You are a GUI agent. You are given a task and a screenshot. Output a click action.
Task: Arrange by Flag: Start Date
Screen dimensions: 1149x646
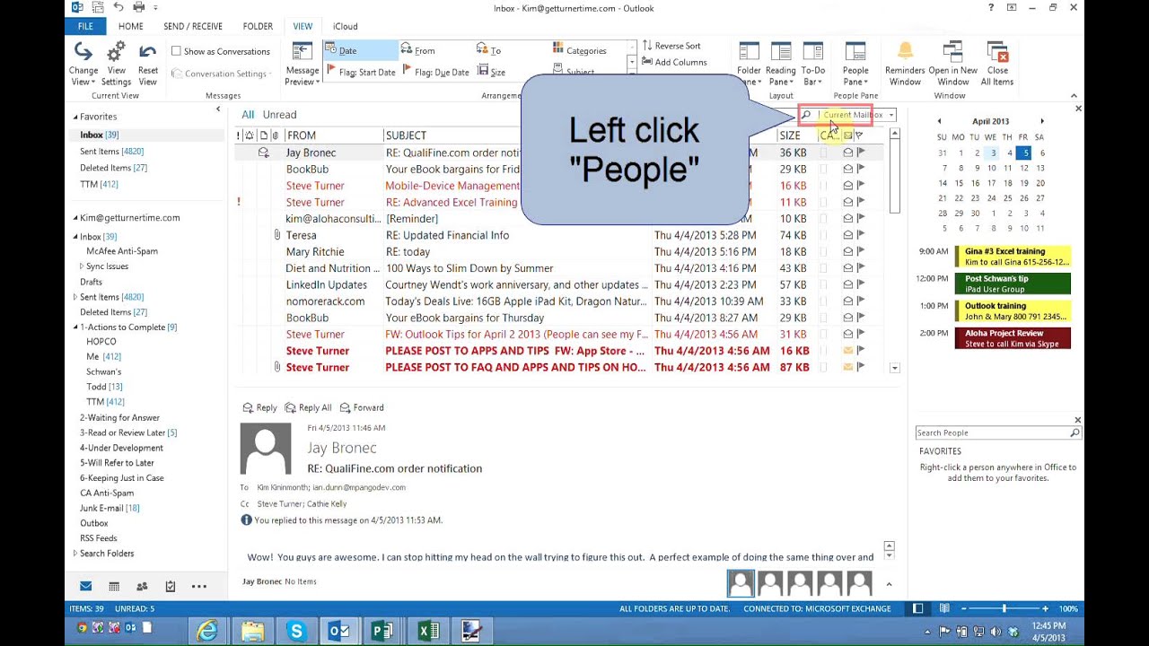tap(360, 72)
